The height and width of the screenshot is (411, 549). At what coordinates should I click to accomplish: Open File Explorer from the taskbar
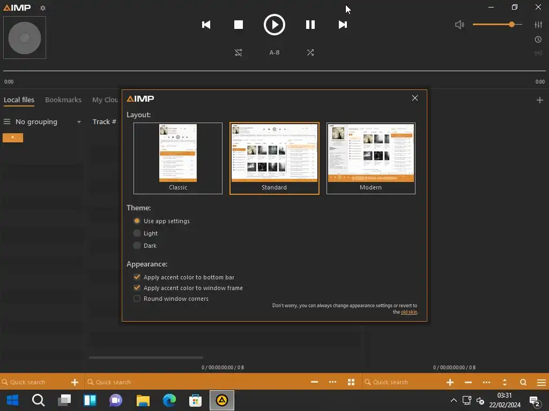(x=143, y=400)
